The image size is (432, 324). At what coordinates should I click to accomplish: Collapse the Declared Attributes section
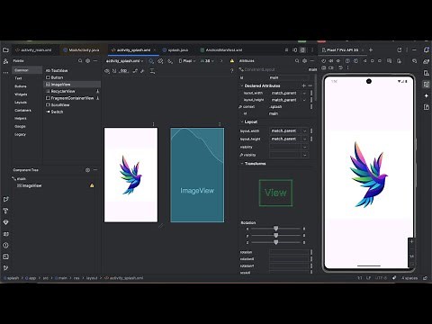click(242, 85)
